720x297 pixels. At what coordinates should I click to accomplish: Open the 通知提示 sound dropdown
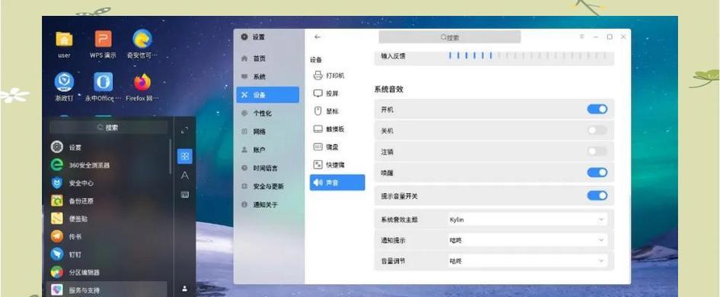click(527, 240)
